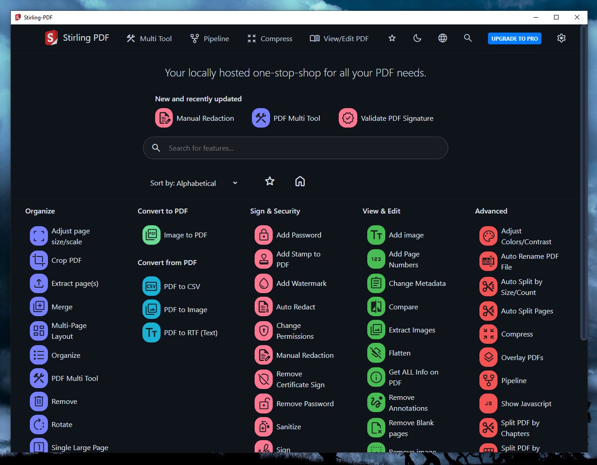The height and width of the screenshot is (465, 597).
Task: Open the Change Permissions shield icon
Action: tap(264, 331)
